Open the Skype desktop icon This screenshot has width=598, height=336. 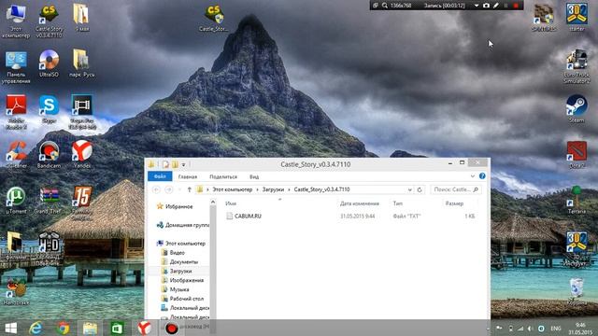49,109
